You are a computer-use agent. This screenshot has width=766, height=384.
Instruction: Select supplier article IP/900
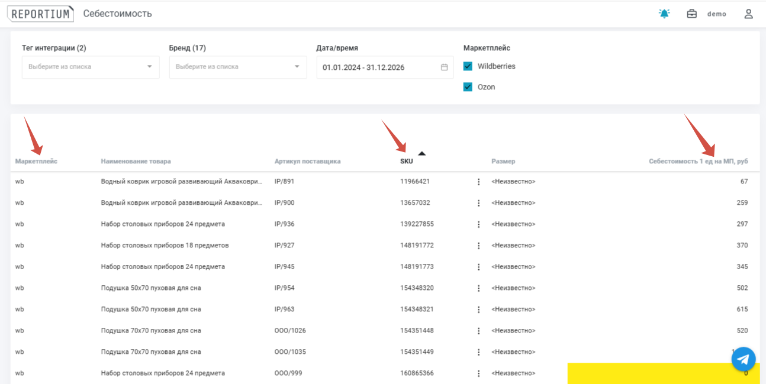coord(284,203)
